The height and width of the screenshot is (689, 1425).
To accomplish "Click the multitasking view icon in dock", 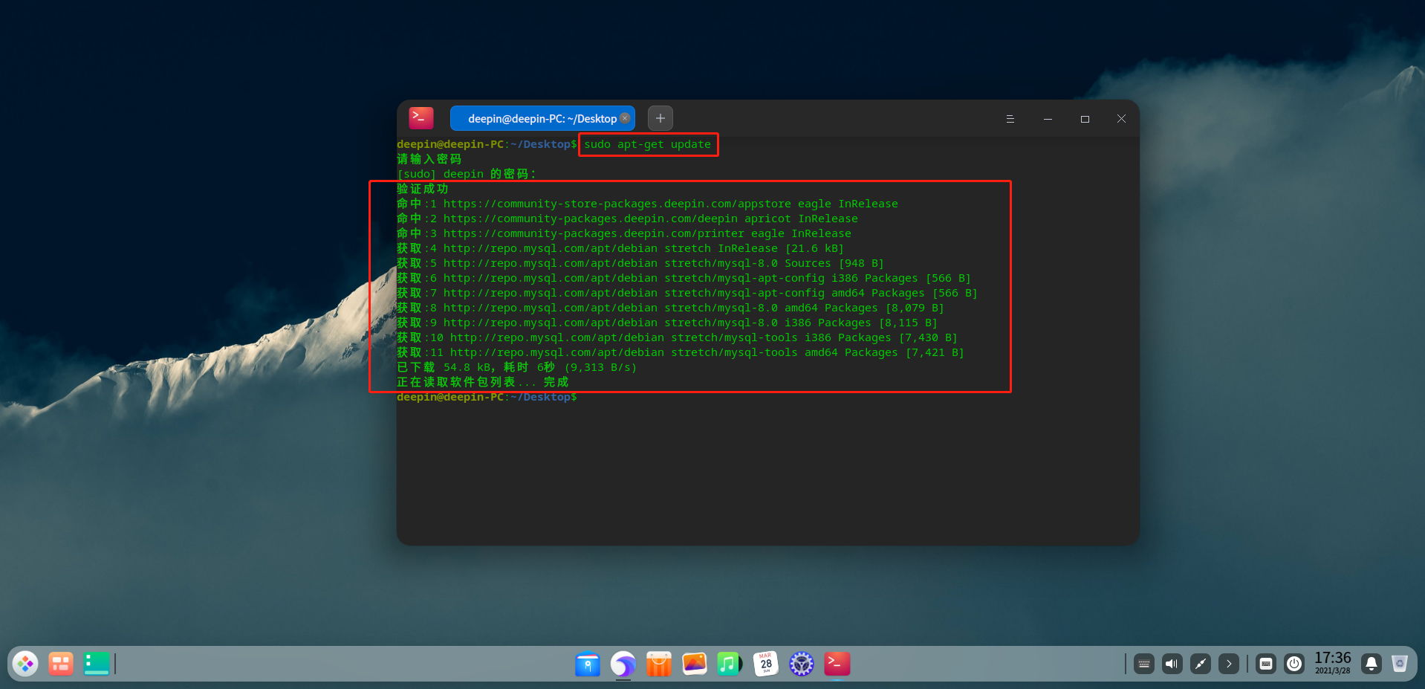I will tap(61, 664).
